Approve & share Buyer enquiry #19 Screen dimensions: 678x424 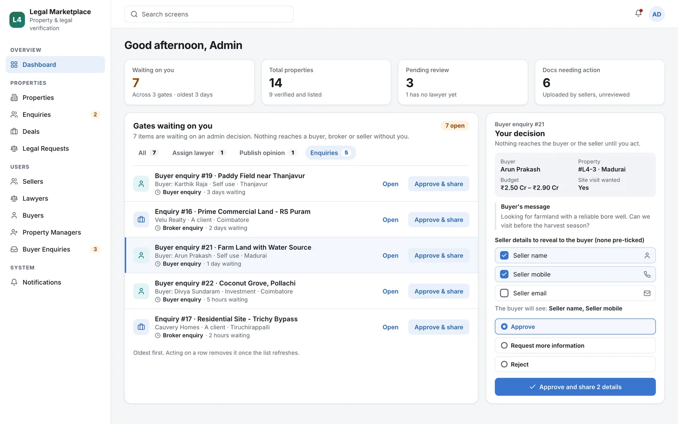[439, 184]
